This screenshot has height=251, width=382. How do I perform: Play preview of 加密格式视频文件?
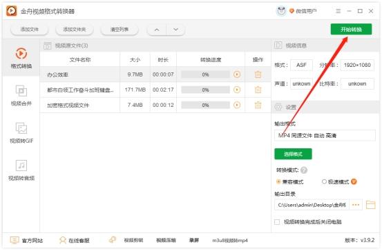coord(237,105)
